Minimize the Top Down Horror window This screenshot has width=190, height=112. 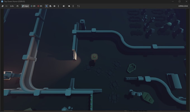[173, 1]
